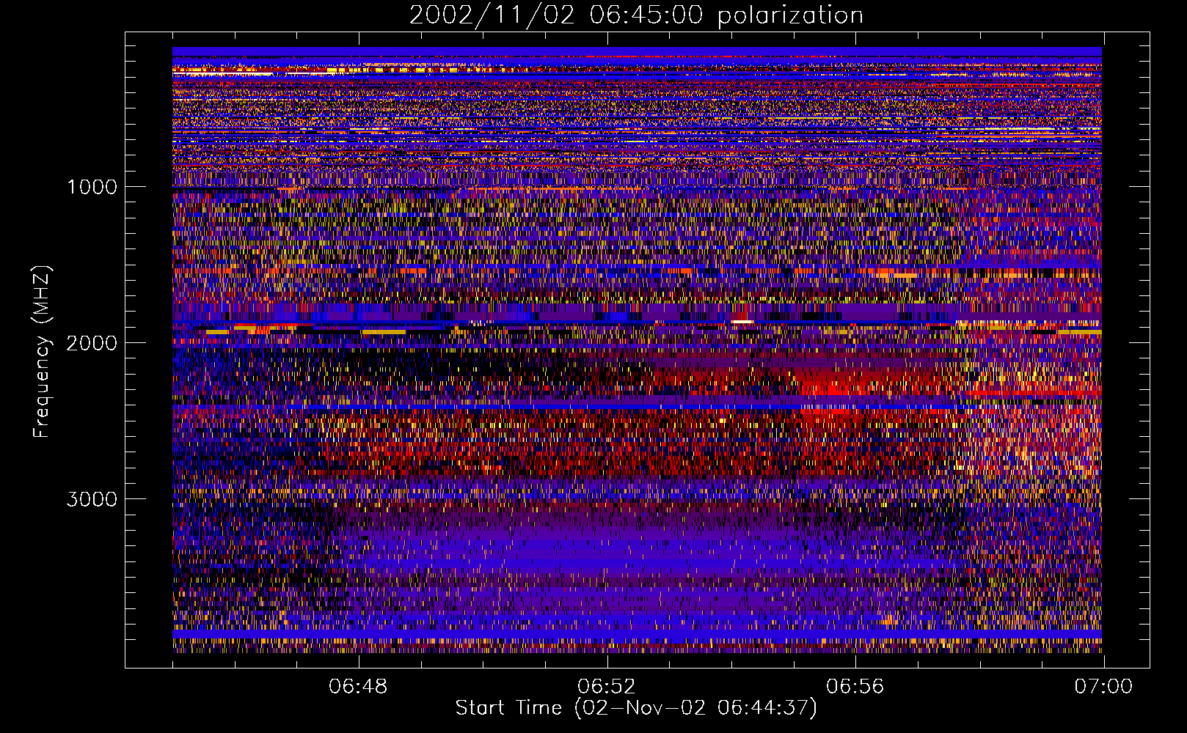This screenshot has width=1187, height=733.
Task: Click the 'Start Time (02-Nov-02 06:44:37)' axis label
Action: pos(636,708)
